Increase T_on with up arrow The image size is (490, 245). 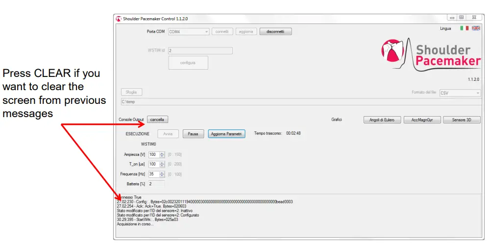(x=162, y=163)
